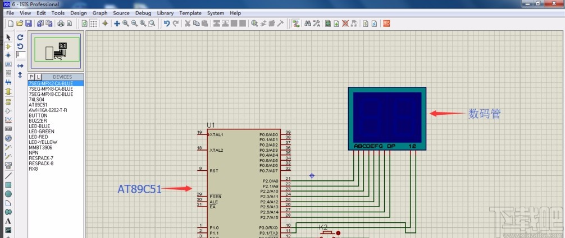Paste from clipboard

(x=204, y=24)
